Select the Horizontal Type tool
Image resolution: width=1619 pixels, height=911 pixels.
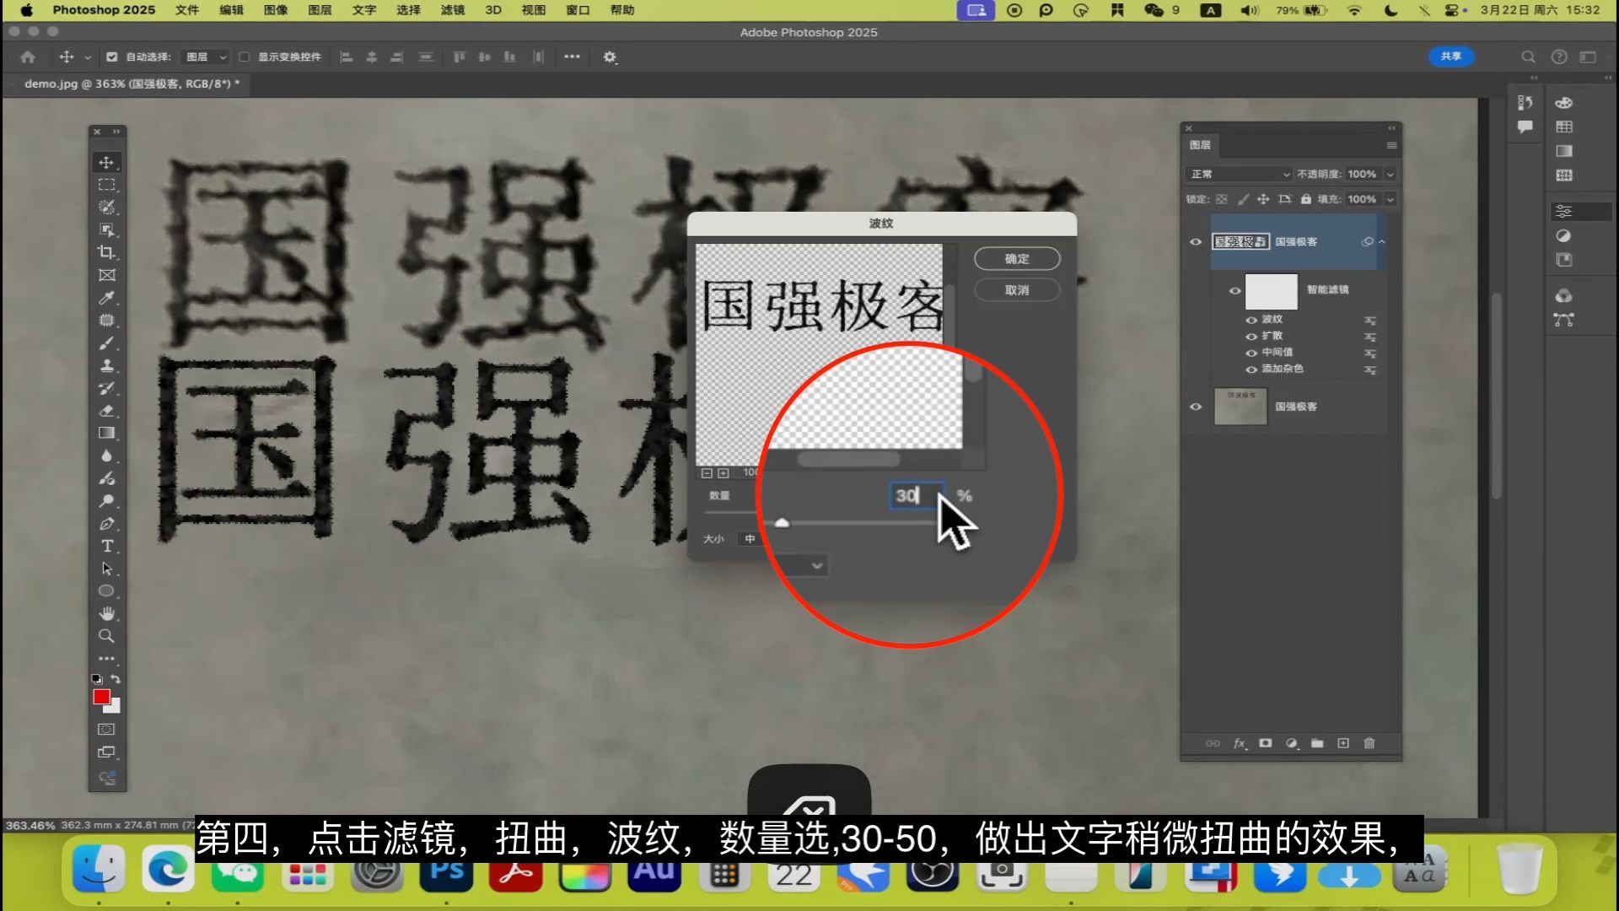106,546
